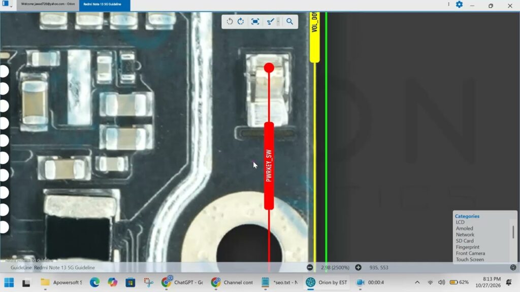Screen dimensions: 520x292
Task: Click the VOL_DOWN yellow trace label
Action: [314, 37]
